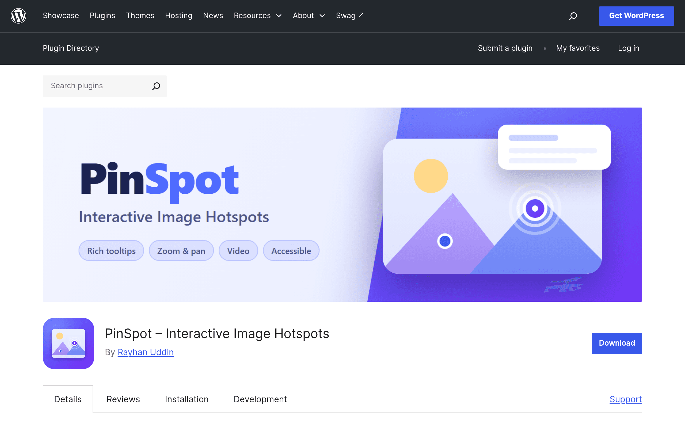Switch to the Installation tab
685x428 pixels.
click(x=187, y=399)
